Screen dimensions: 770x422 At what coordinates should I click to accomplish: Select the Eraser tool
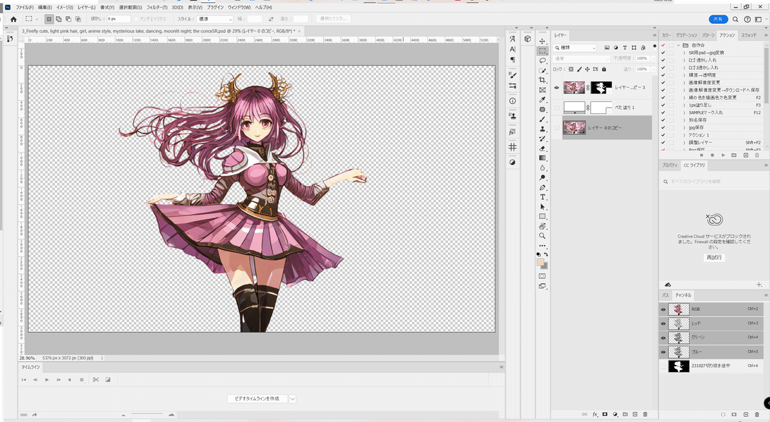[542, 148]
